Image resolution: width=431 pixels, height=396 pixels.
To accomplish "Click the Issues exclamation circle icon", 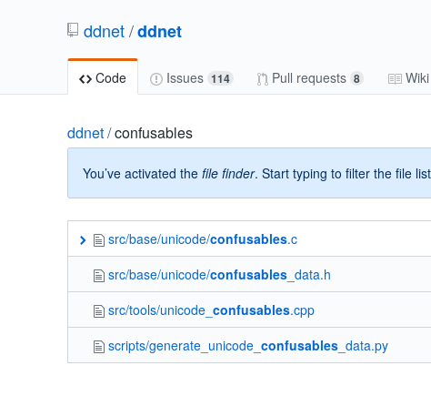I will 156,79.
